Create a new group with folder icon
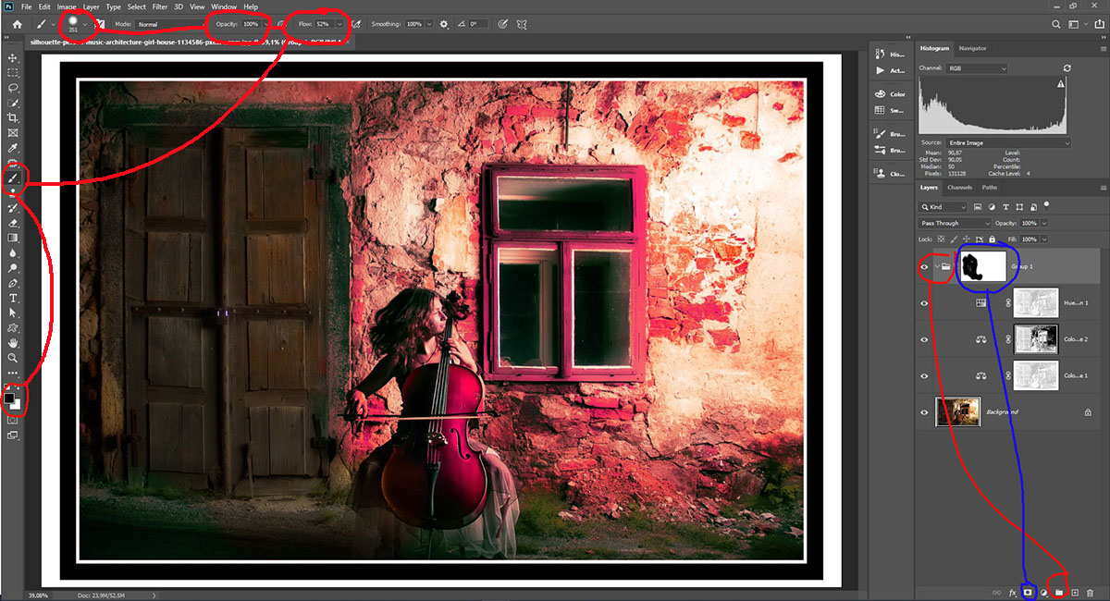Screen dimensions: 1110x601 (1059, 592)
